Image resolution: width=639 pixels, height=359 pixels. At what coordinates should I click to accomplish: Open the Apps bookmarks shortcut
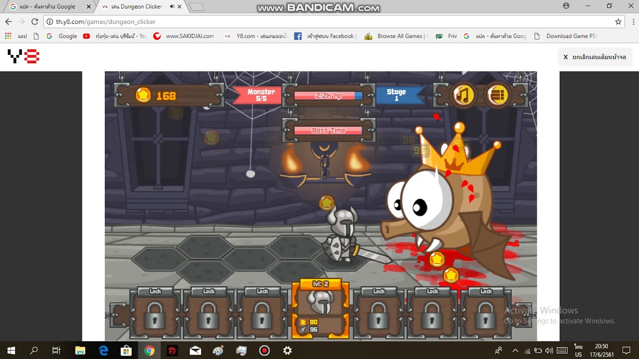[x=15, y=36]
